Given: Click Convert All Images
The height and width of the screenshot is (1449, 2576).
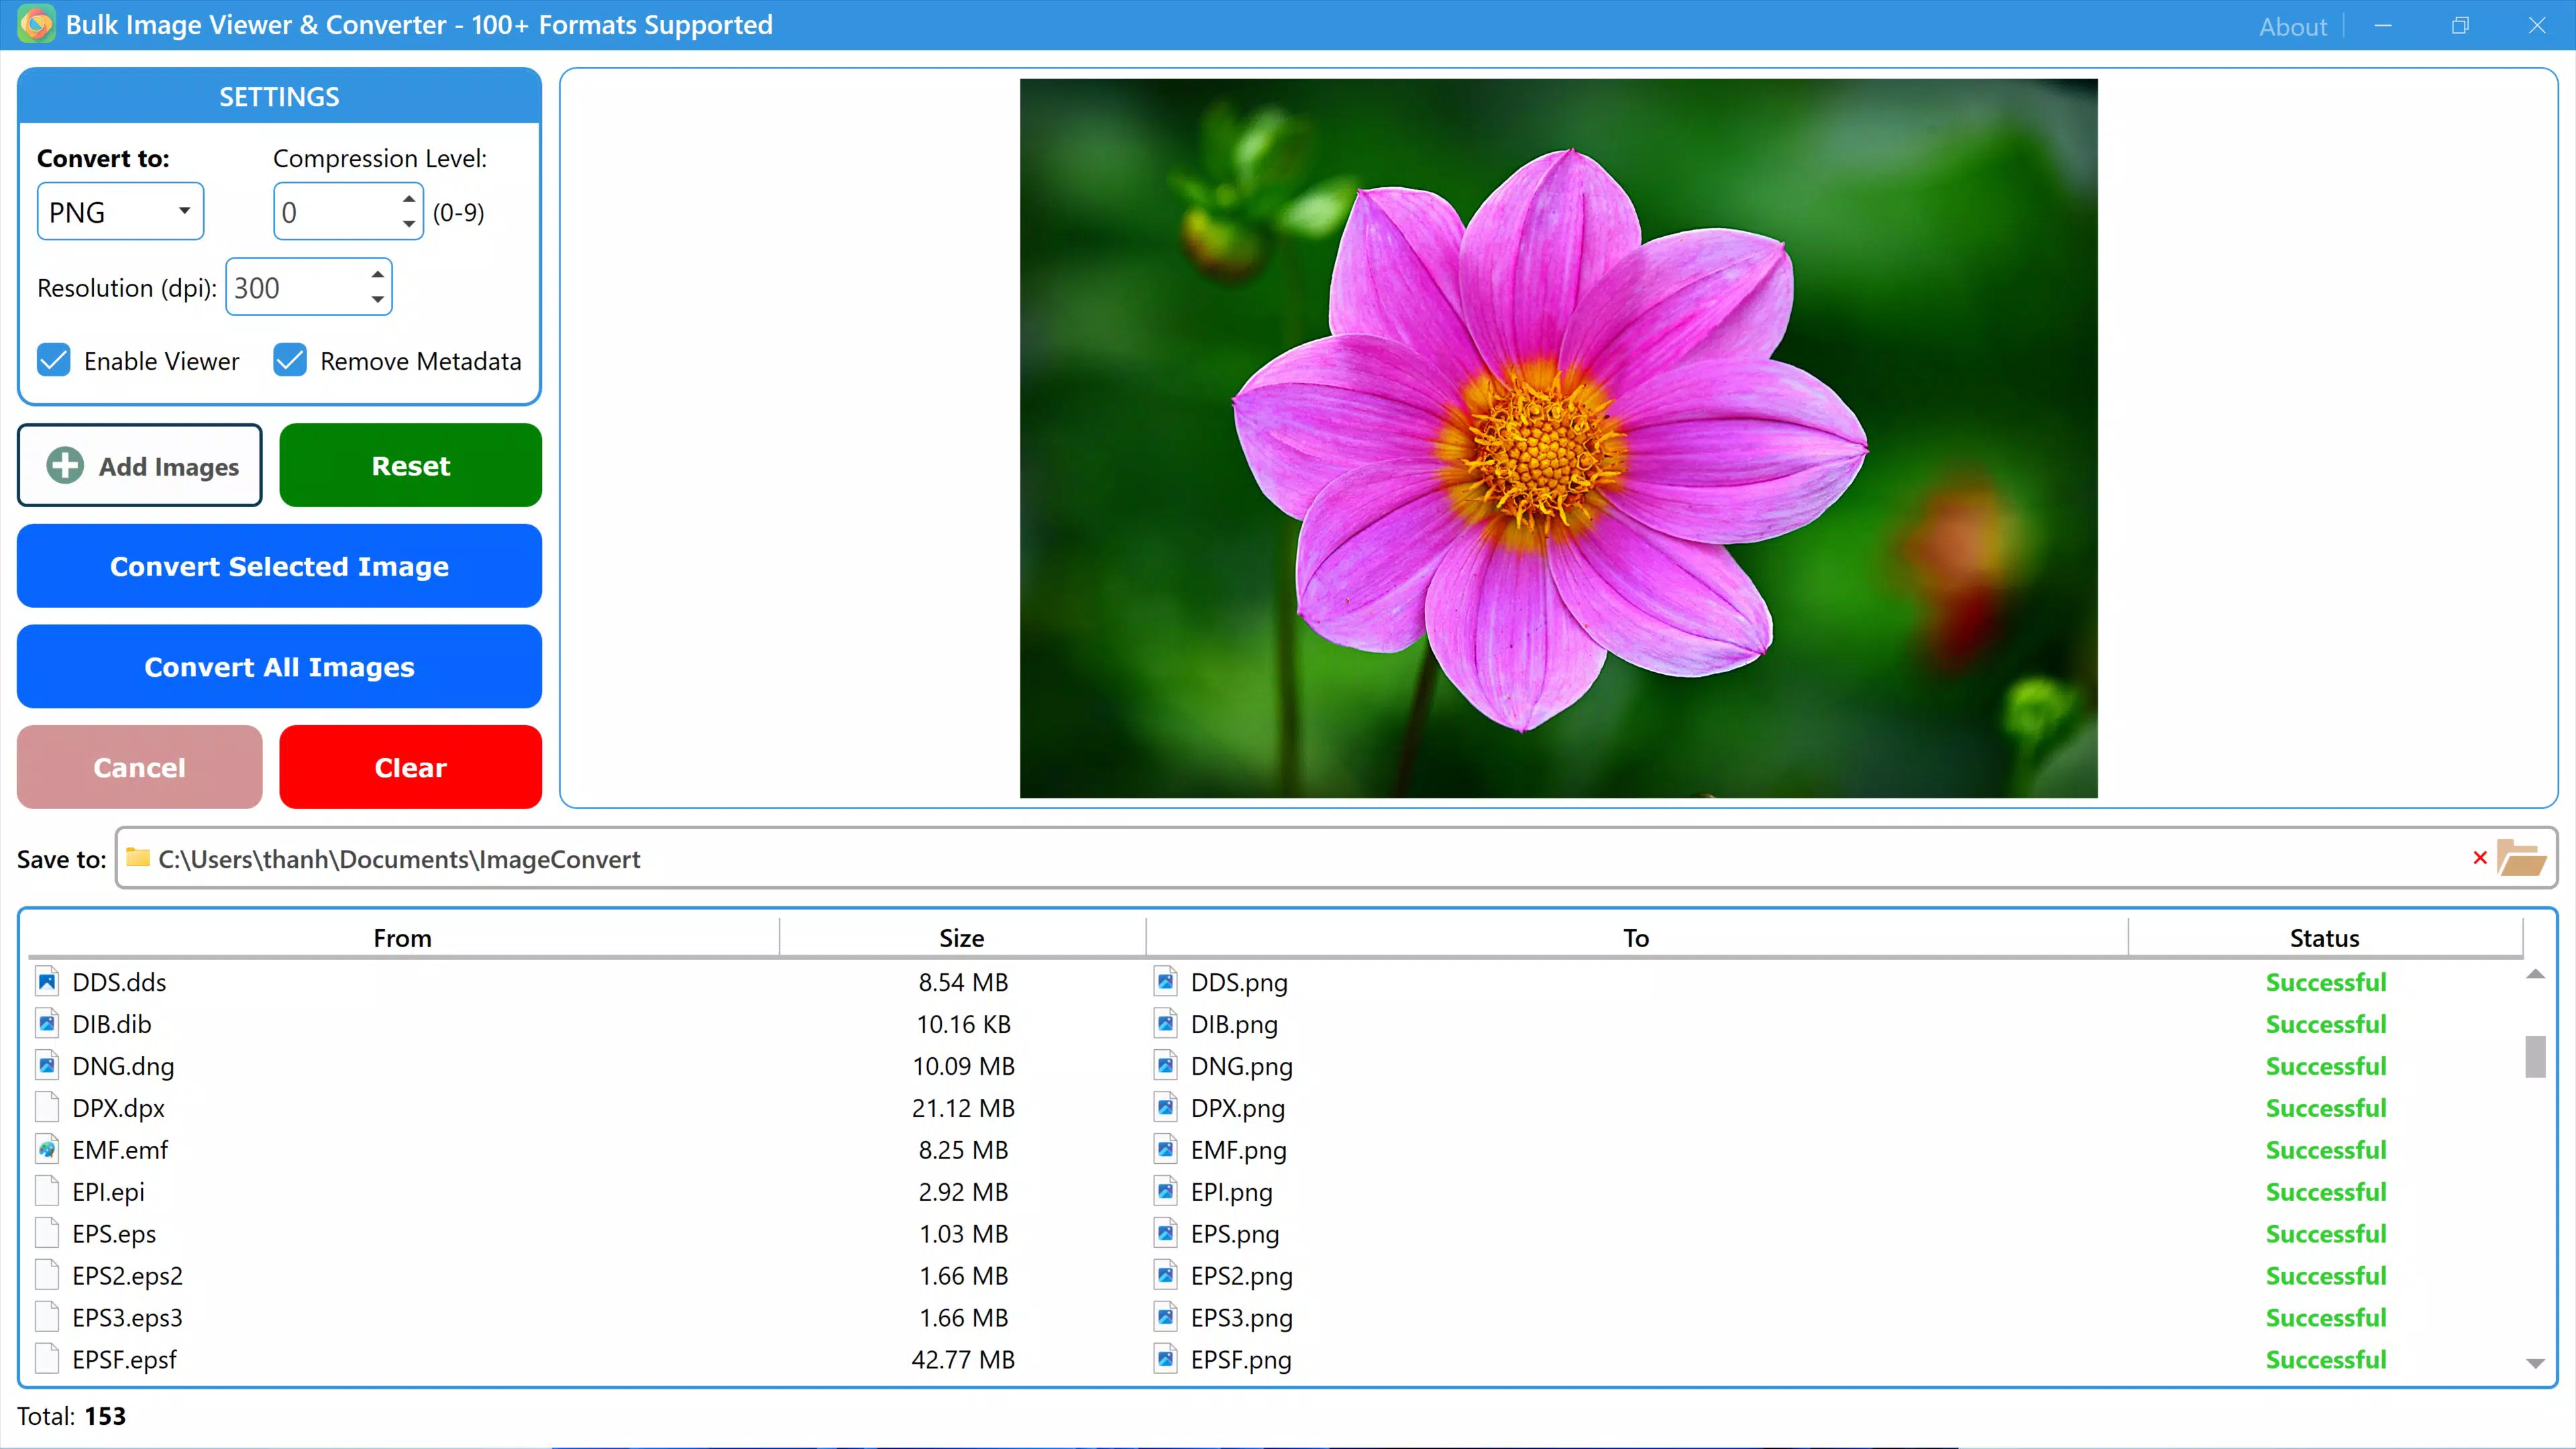Looking at the screenshot, I should pyautogui.click(x=279, y=666).
